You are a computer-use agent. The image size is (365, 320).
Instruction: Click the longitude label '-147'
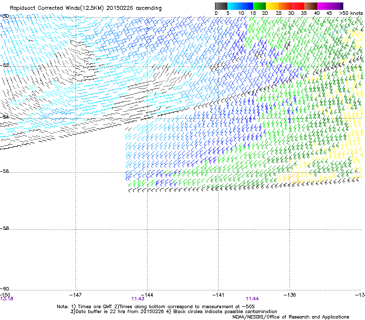pos(75,295)
